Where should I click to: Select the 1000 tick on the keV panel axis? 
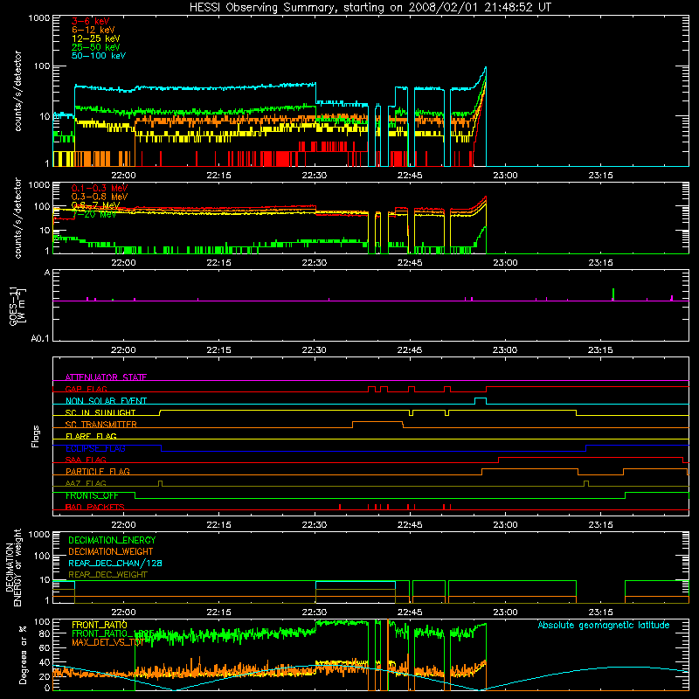click(x=39, y=18)
